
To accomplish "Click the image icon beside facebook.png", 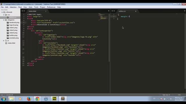I will click(x=8, y=23).
